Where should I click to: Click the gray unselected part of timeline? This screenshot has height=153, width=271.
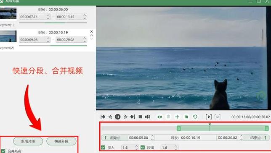(x=139, y=128)
